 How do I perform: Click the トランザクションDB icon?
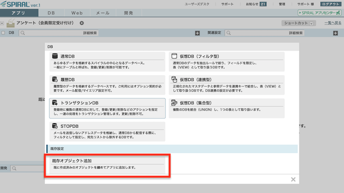(x=55, y=103)
